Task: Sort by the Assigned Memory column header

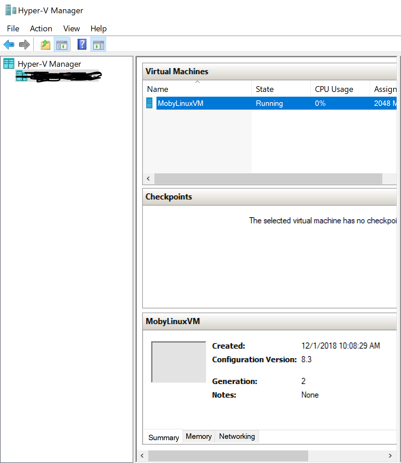Action: pyautogui.click(x=384, y=89)
